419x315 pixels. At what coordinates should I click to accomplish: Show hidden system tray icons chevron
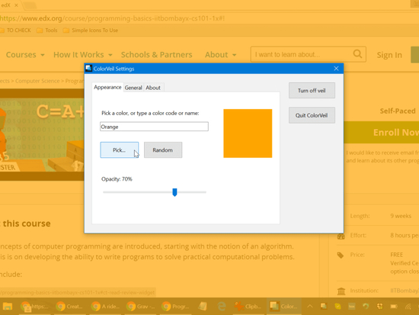310,306
